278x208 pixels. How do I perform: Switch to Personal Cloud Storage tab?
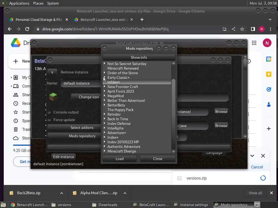click(39, 19)
